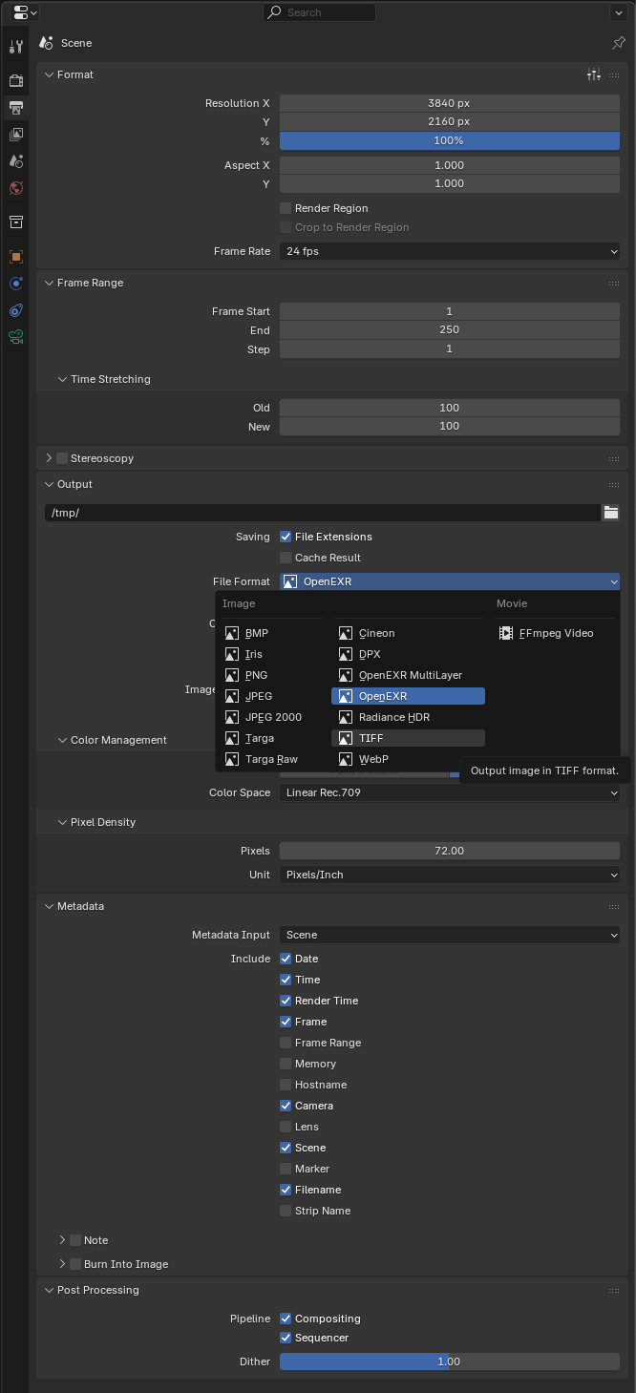This screenshot has height=1393, width=636.
Task: Open the Collection properties tab
Action: (16, 222)
